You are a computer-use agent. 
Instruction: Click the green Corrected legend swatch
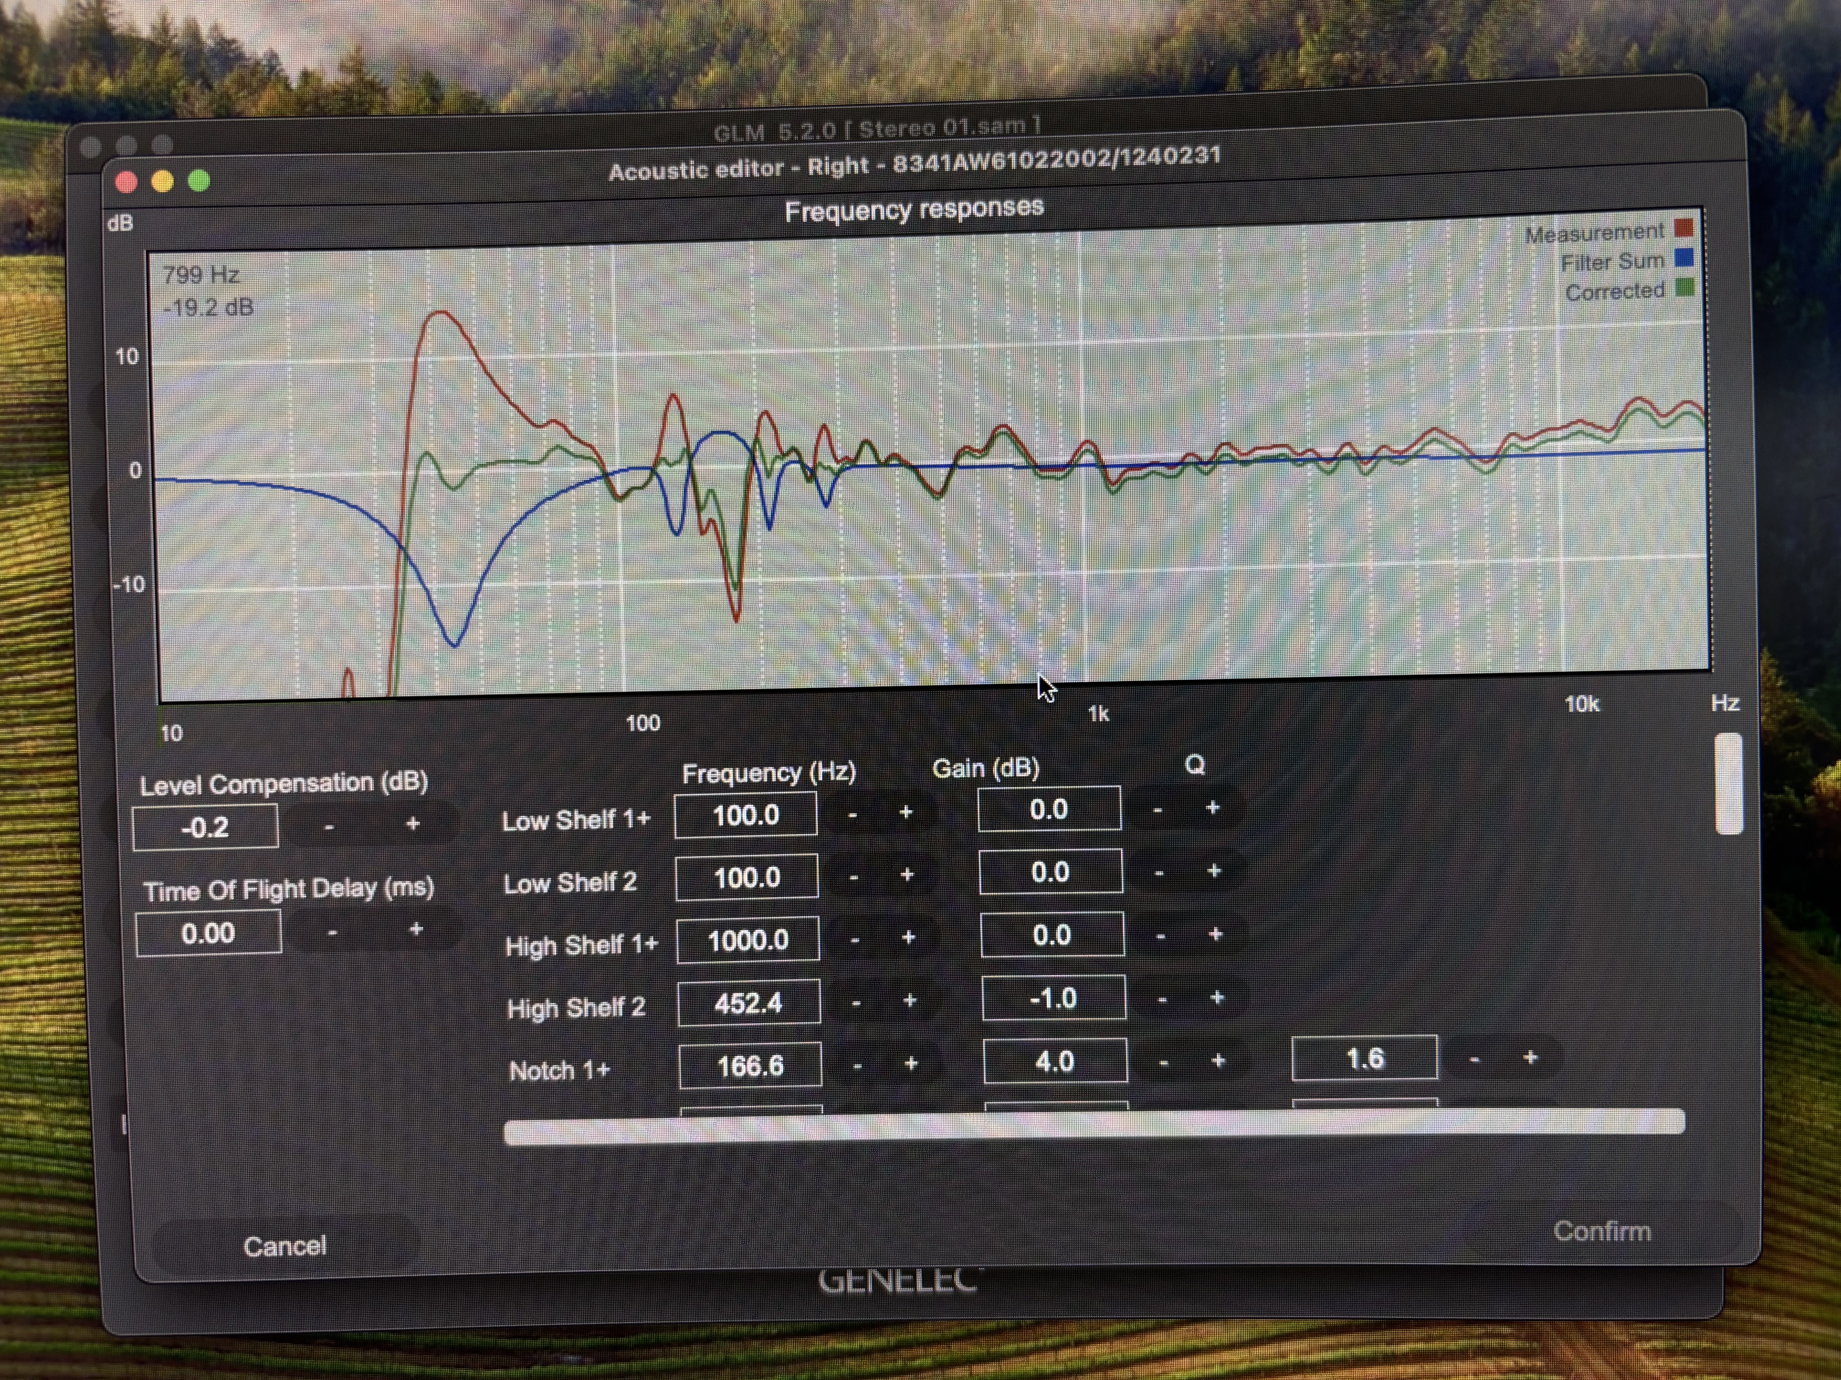[x=1685, y=288]
